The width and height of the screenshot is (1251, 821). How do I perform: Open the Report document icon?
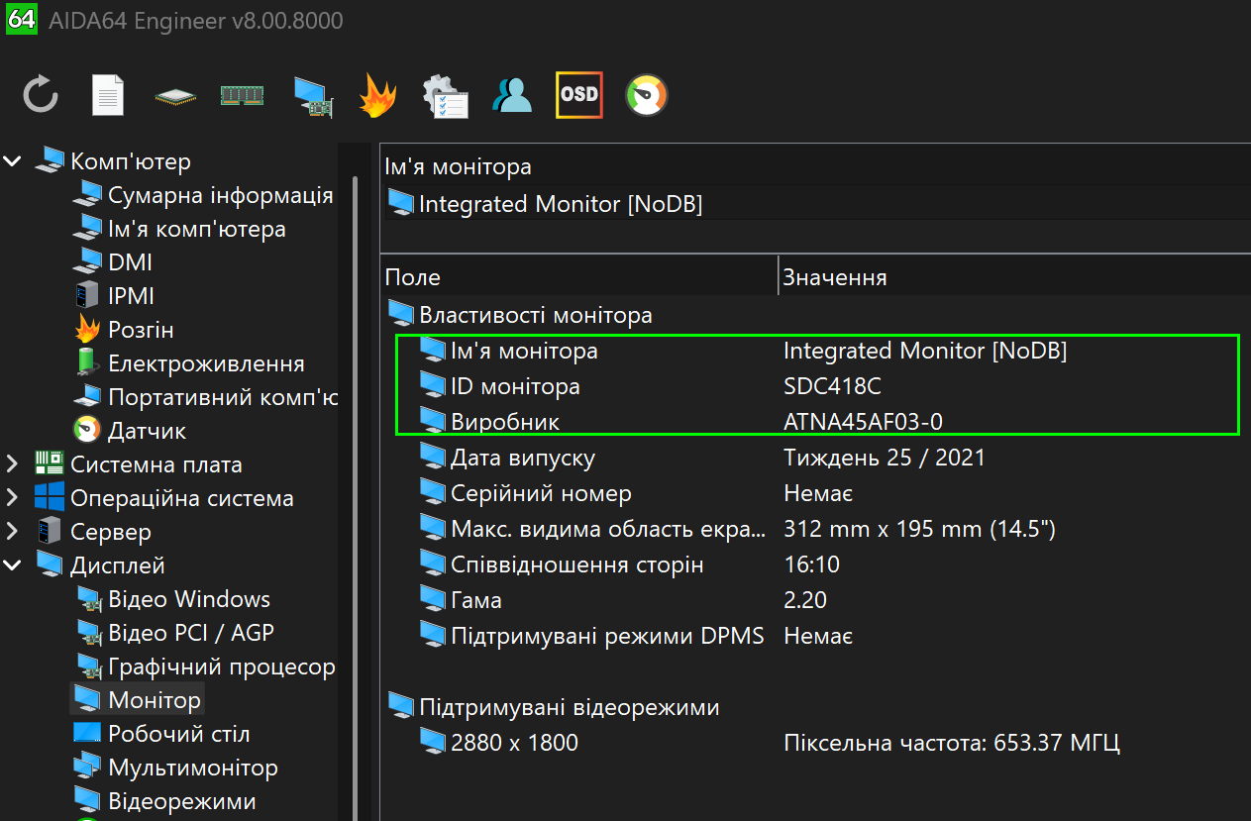(x=107, y=95)
